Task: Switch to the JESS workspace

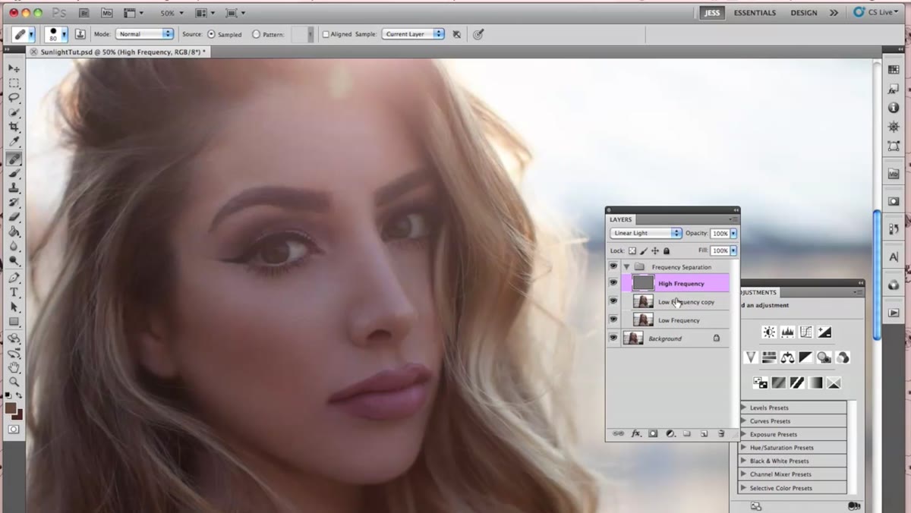Action: point(711,13)
